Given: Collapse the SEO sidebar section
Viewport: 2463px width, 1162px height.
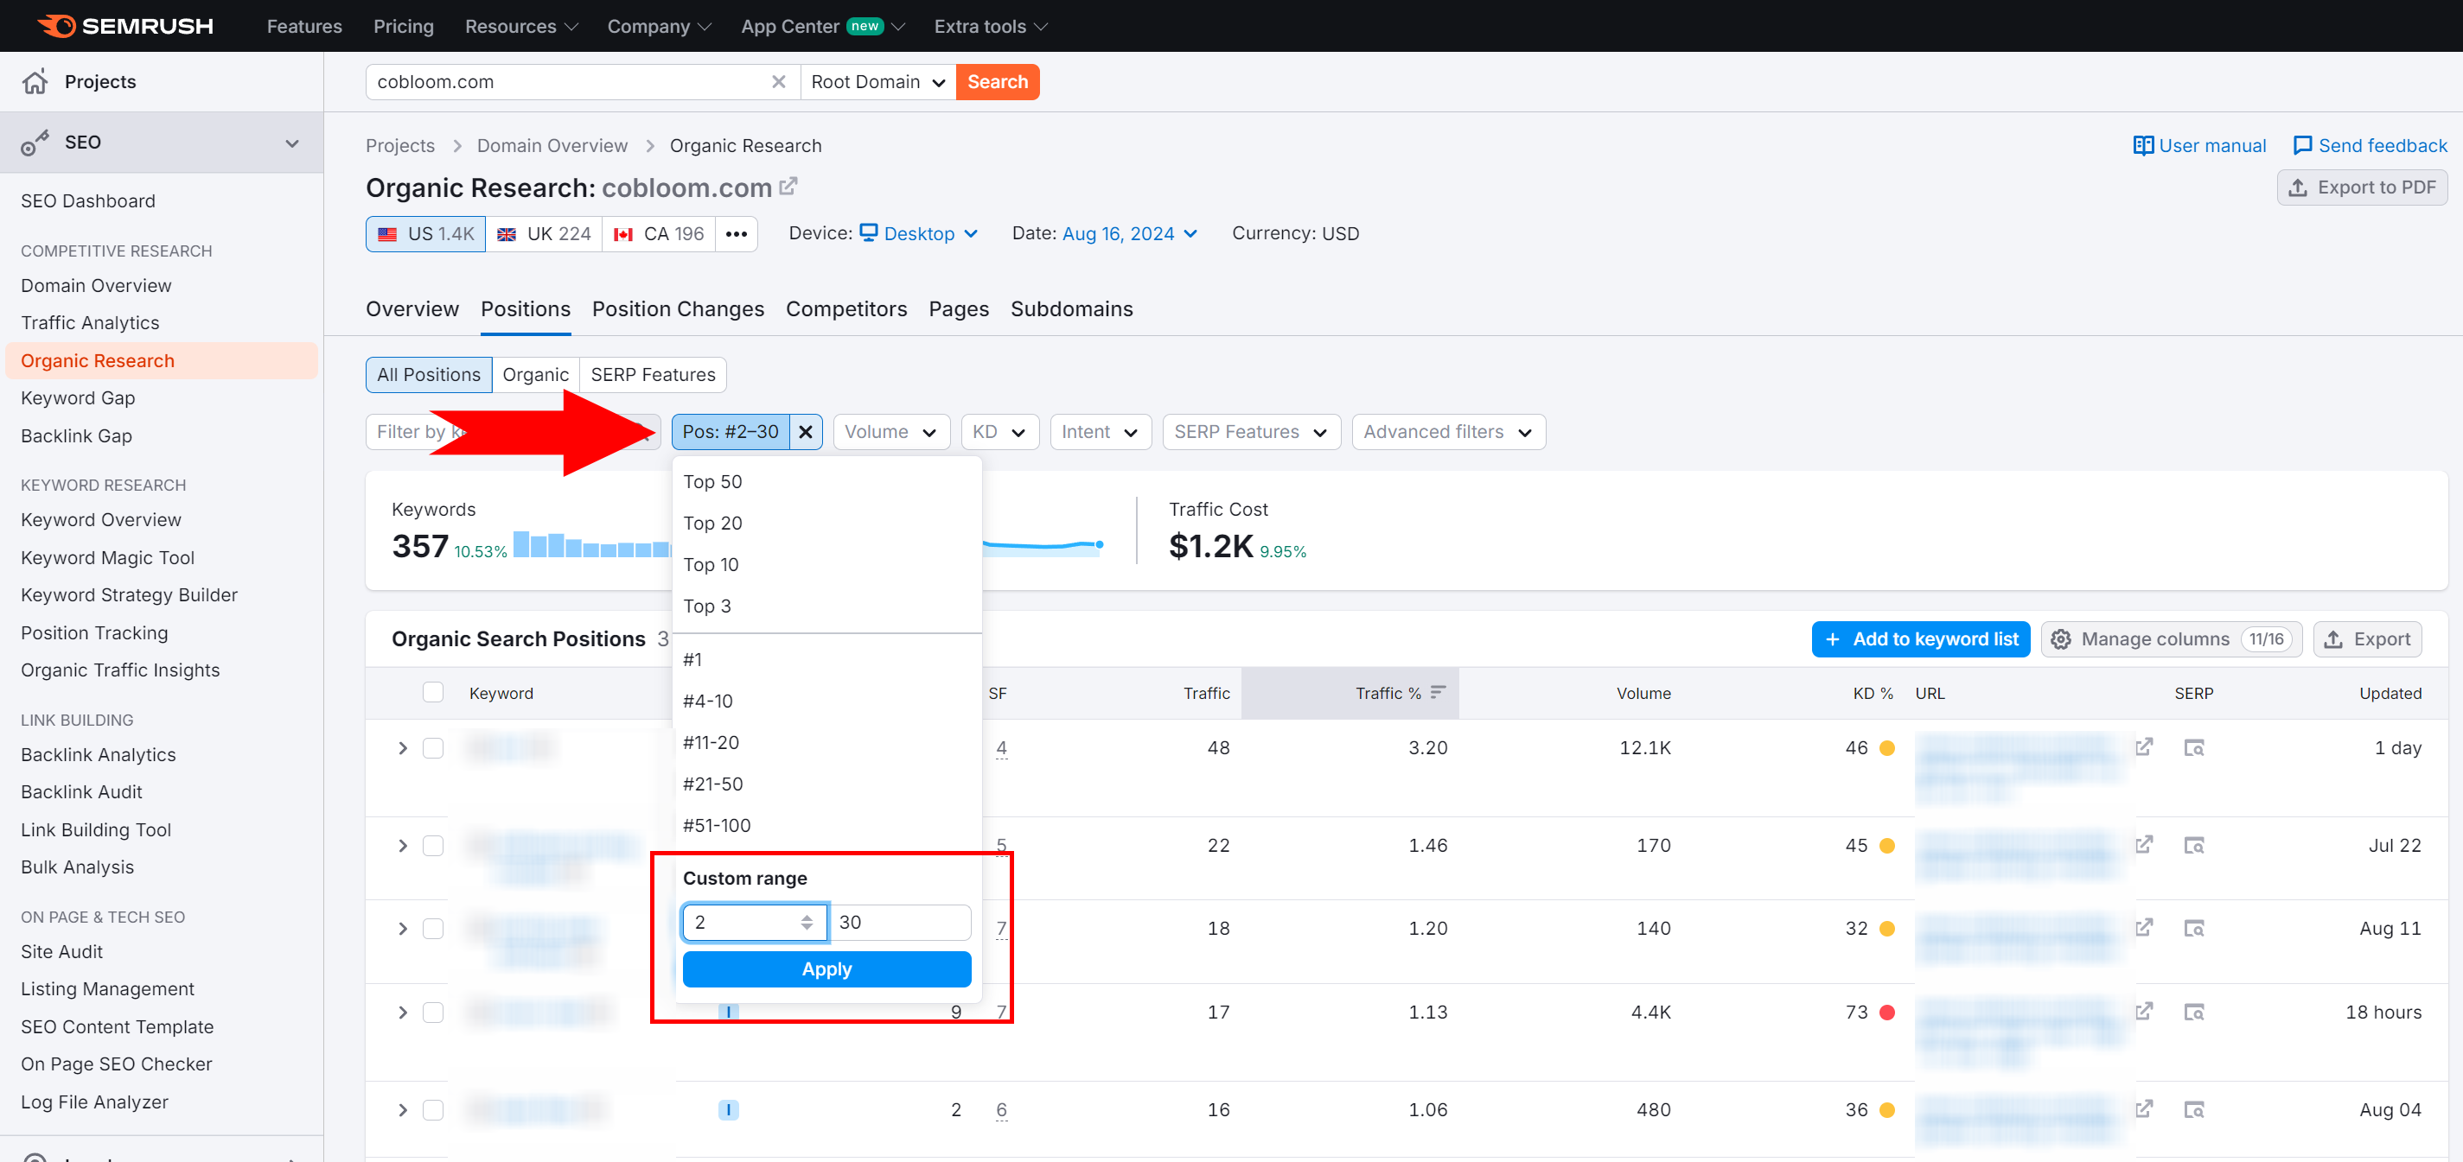Looking at the screenshot, I should [x=291, y=143].
